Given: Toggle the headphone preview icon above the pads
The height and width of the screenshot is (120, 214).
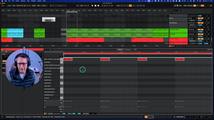Looking at the screenshot, I should [x=61, y=57].
